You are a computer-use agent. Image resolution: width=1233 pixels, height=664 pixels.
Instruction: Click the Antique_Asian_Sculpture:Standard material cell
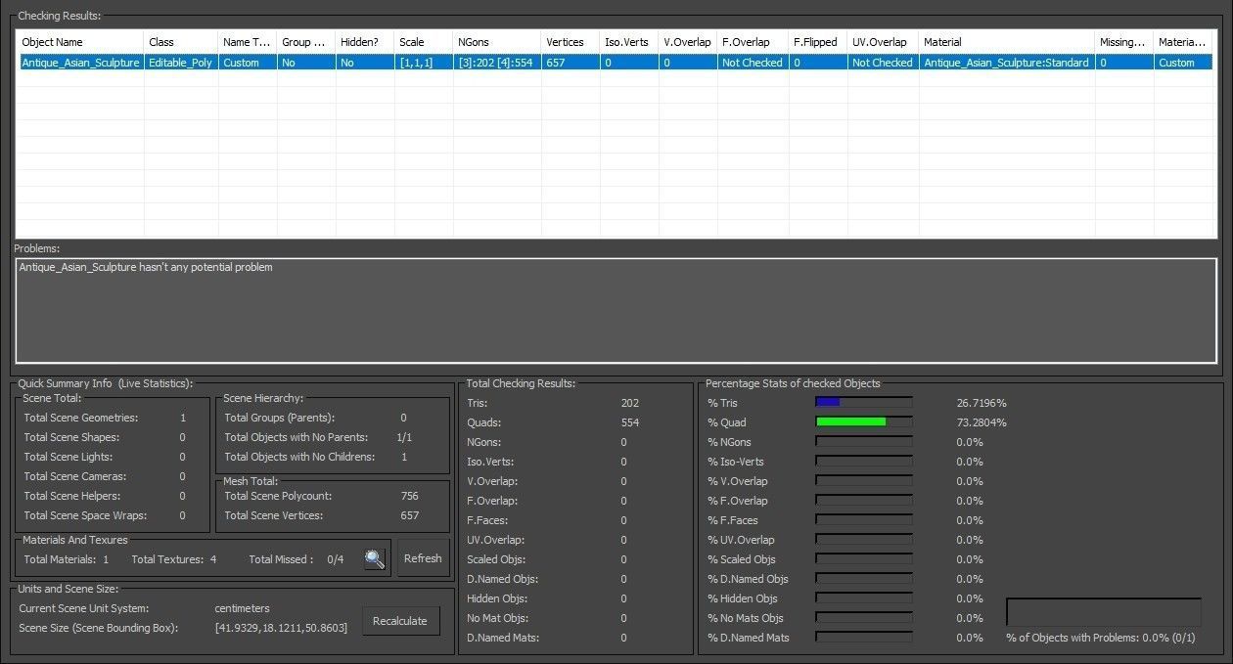pos(1007,63)
